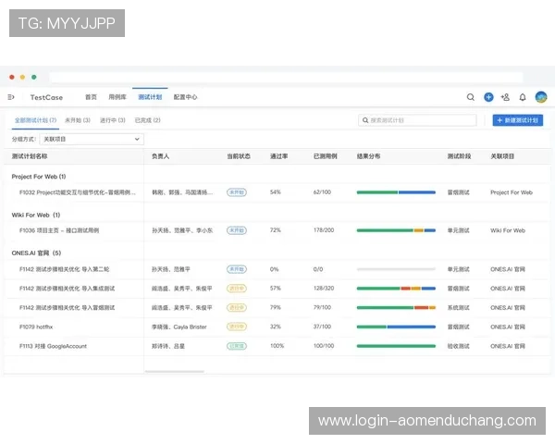Image resolution: width=555 pixels, height=444 pixels.
Task: Switch to the 用例库 tab
Action: click(x=117, y=97)
